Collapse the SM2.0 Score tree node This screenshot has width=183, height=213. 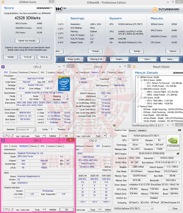point(142,80)
